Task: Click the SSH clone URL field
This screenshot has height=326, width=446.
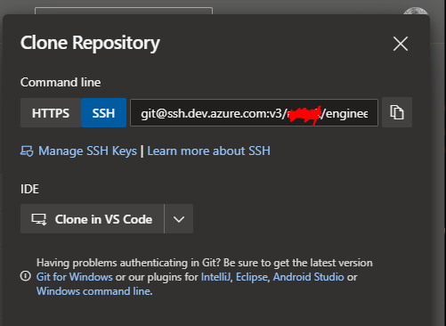Action: (x=254, y=113)
